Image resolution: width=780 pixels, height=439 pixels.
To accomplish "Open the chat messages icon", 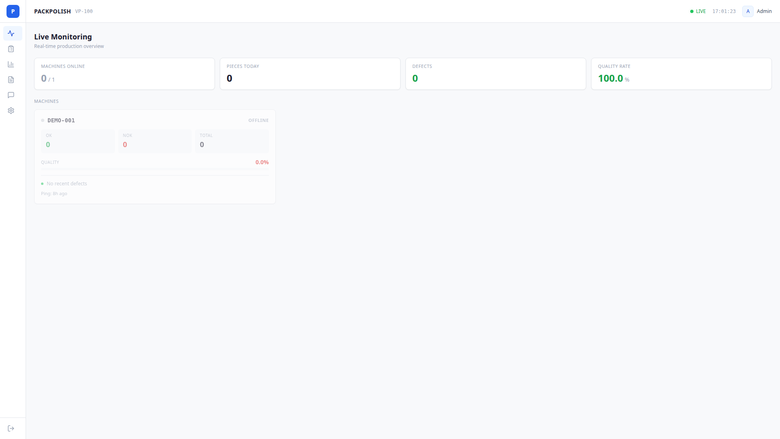I will pos(11,95).
